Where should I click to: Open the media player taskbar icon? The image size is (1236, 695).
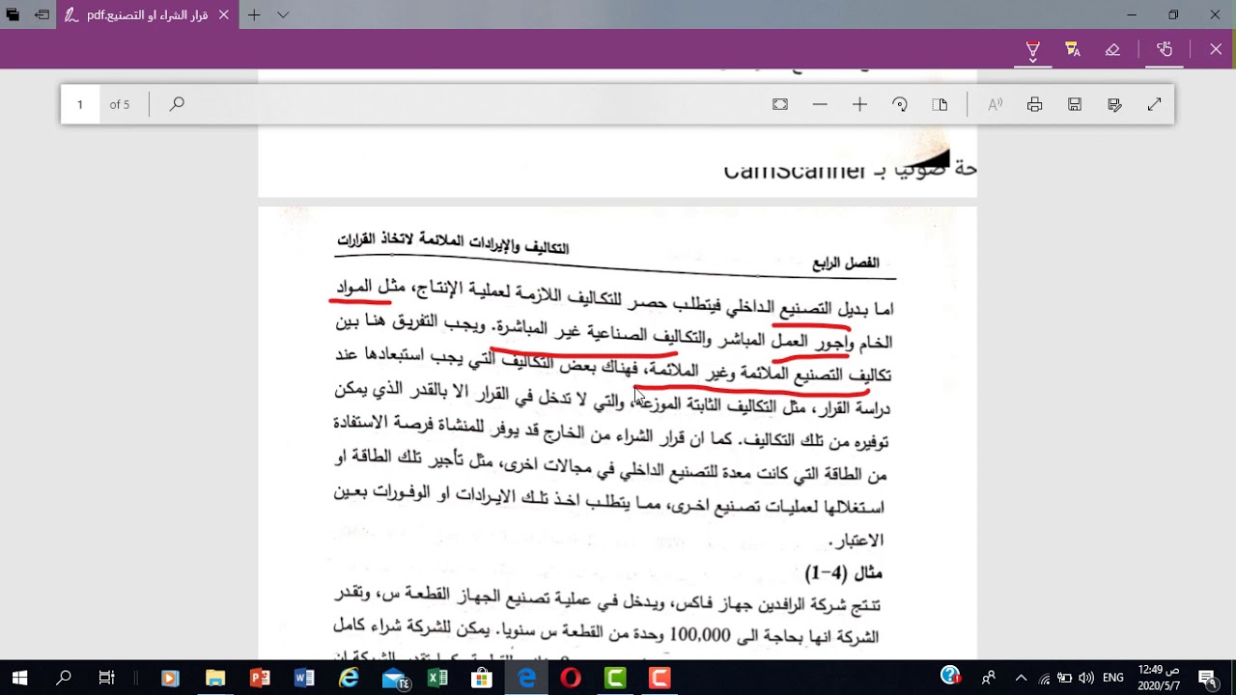[170, 678]
